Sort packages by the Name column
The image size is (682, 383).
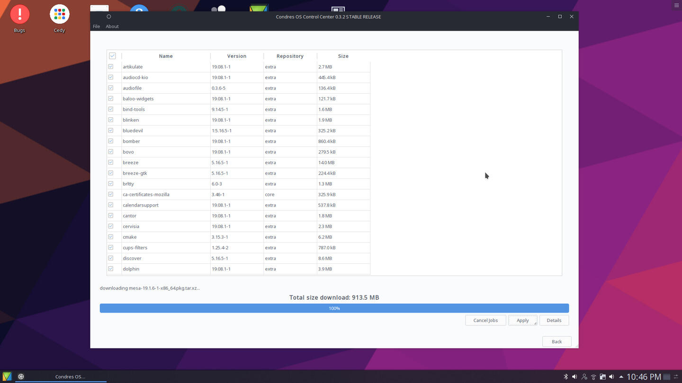(166, 56)
